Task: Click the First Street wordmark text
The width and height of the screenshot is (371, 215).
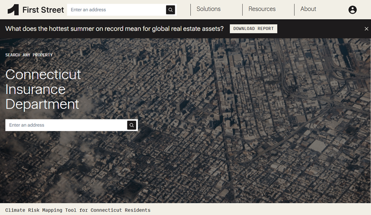Action: [x=43, y=10]
